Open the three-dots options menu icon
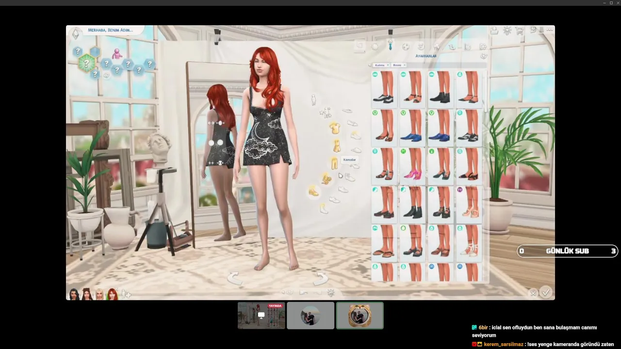Image resolution: width=621 pixels, height=349 pixels. click(550, 30)
